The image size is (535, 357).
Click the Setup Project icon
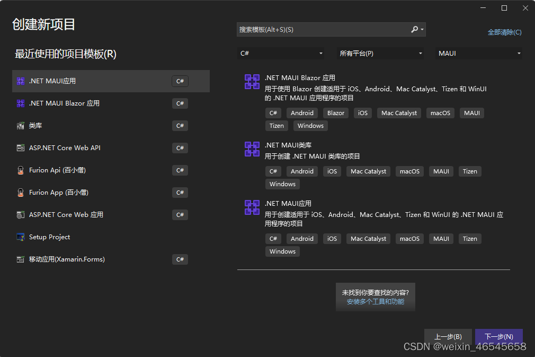(21, 237)
